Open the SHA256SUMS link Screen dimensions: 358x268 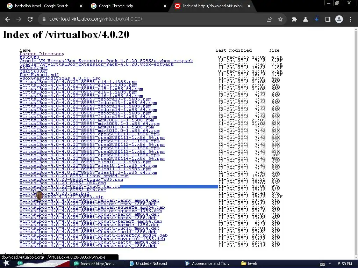click(x=33, y=71)
